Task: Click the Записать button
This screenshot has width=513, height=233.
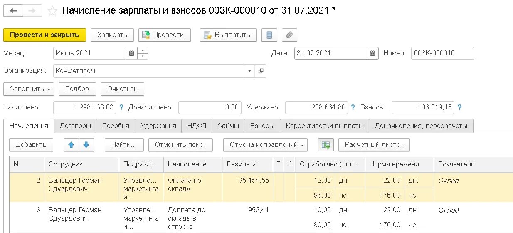Action: [x=112, y=35]
